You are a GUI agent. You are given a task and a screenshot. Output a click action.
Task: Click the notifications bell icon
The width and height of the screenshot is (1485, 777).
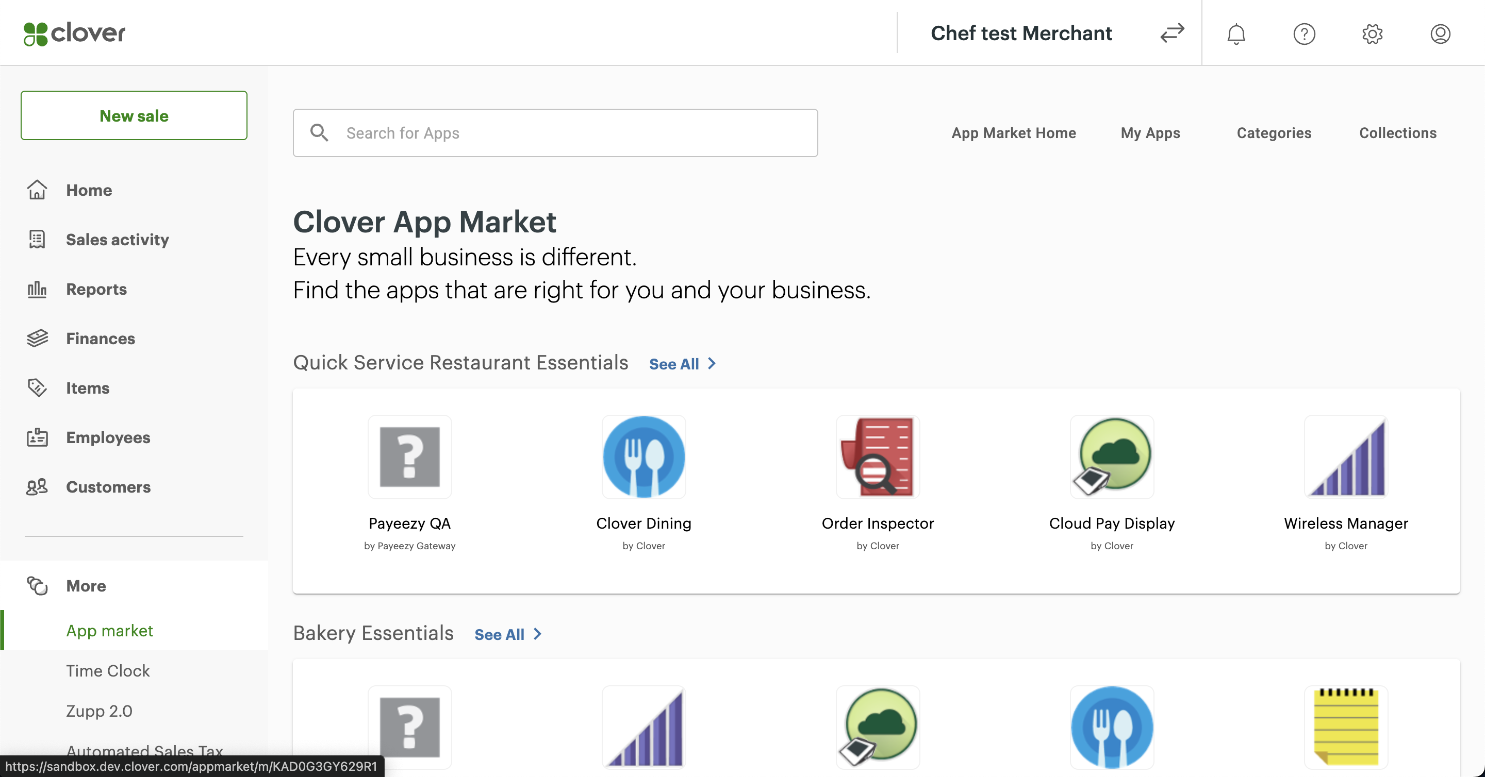click(1235, 33)
